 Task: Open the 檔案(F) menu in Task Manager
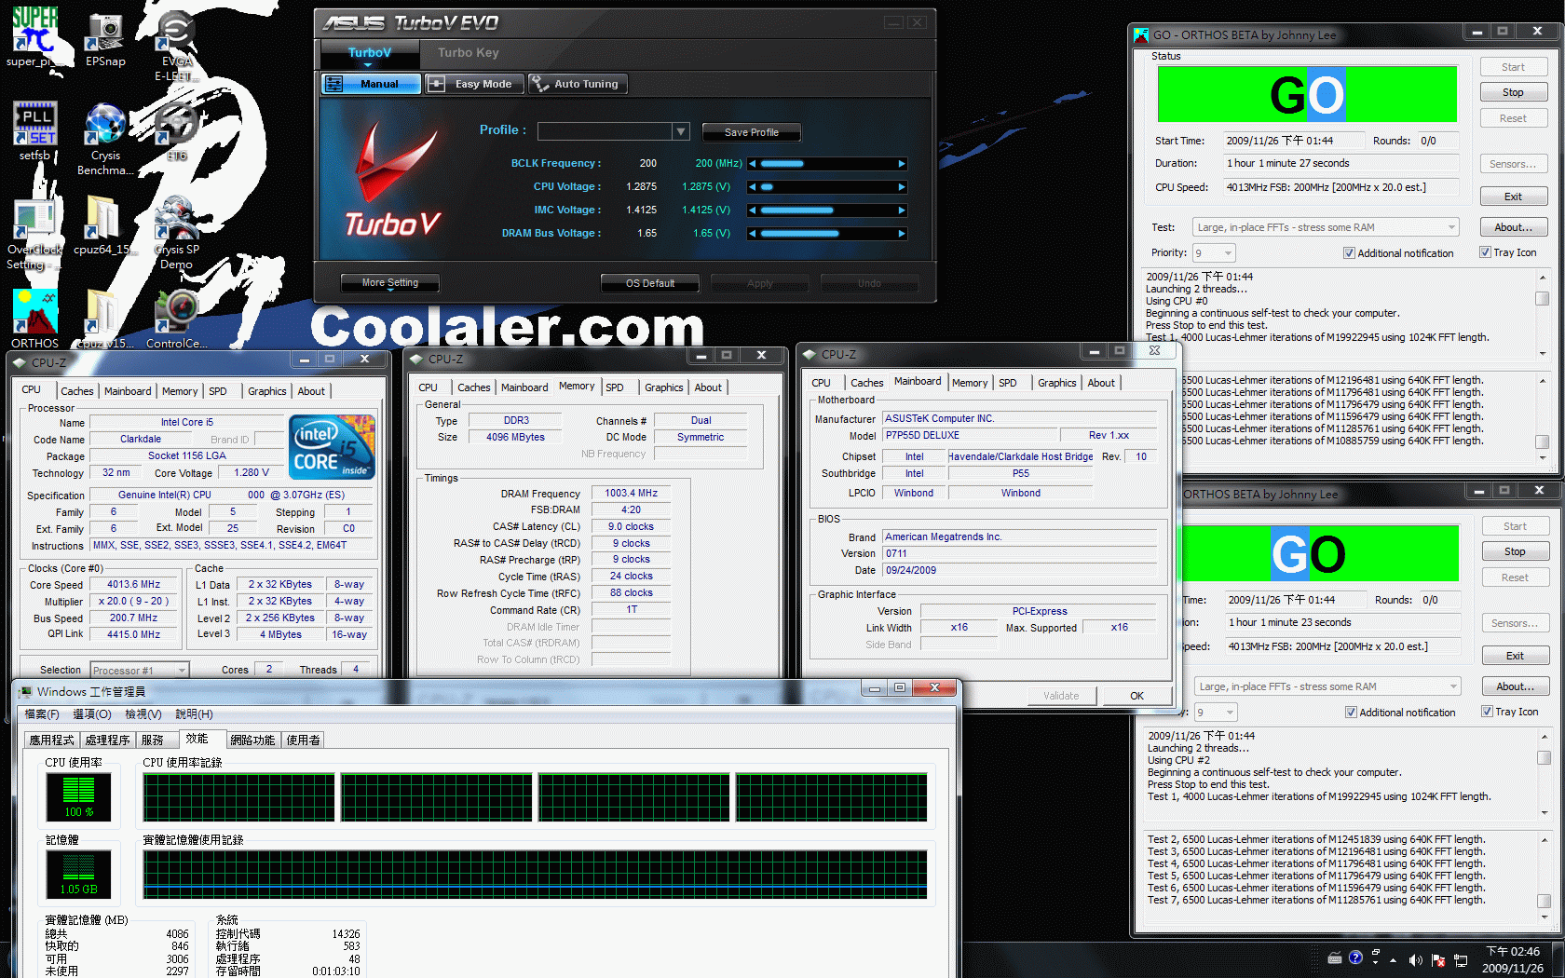click(x=41, y=714)
